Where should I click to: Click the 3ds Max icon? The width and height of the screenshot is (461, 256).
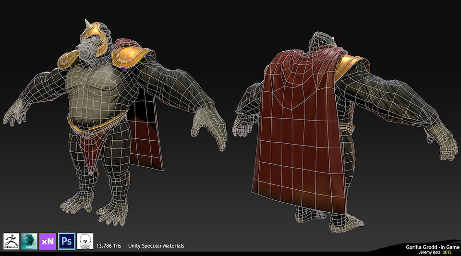pyautogui.click(x=29, y=241)
